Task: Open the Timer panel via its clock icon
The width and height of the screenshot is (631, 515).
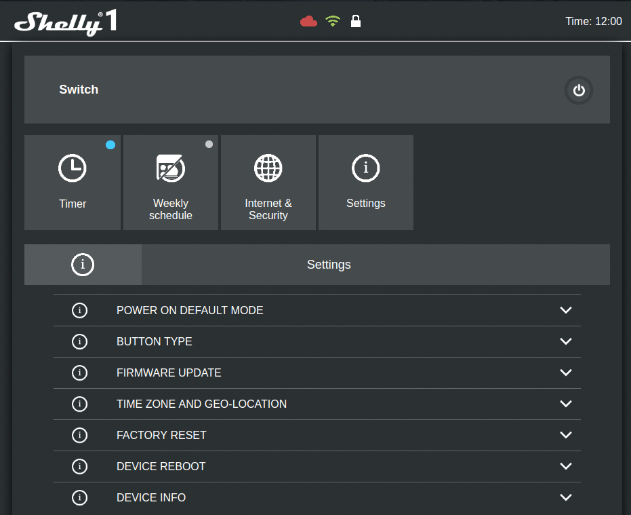Action: 73,168
